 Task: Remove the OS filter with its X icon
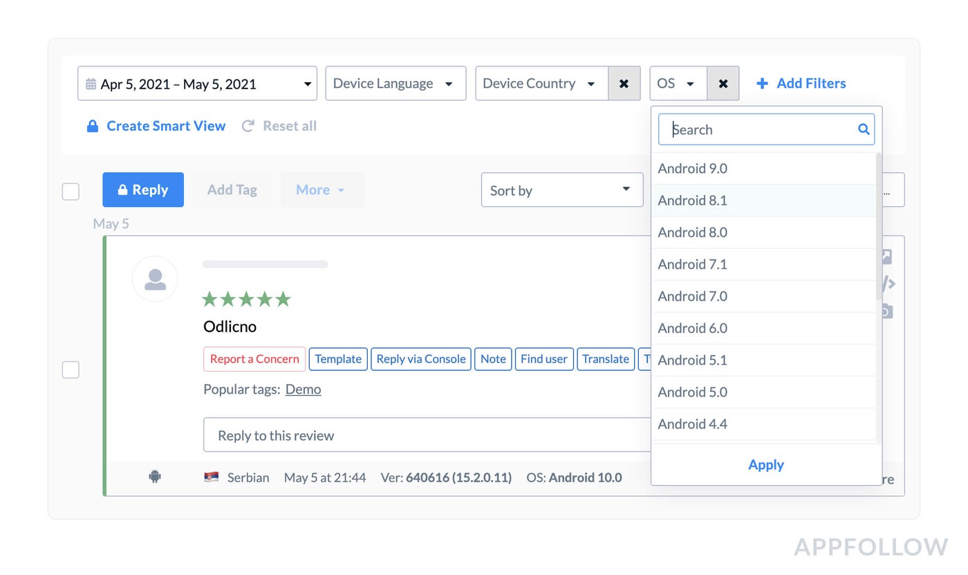tap(723, 84)
